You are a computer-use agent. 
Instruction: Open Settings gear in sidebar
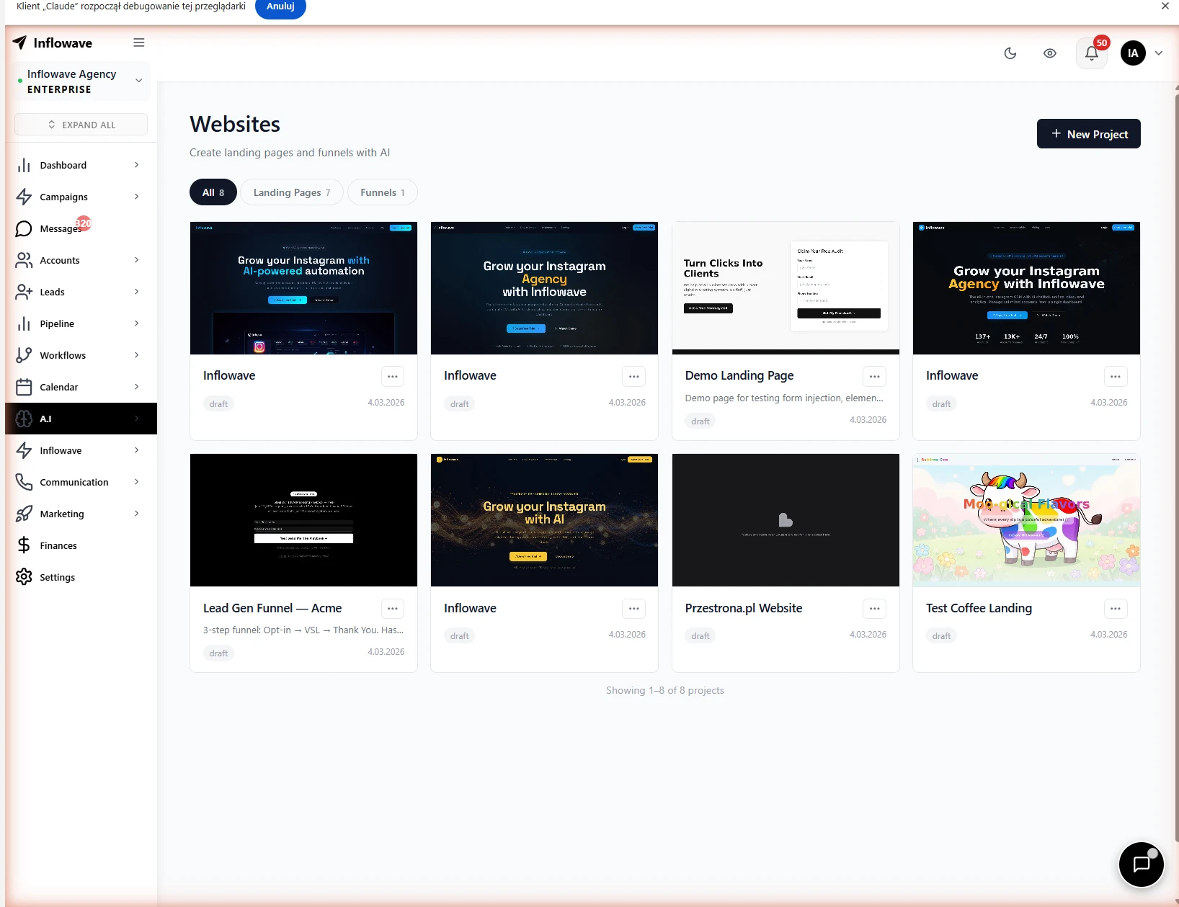pos(24,577)
